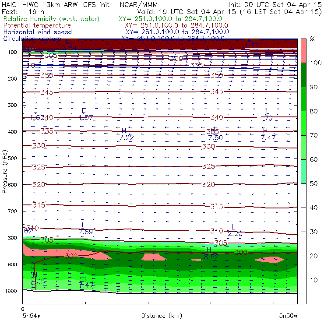Click the pink above-100% colorbar segment
Image resolution: width=324 pixels, height=324 pixels.
(x=303, y=51)
